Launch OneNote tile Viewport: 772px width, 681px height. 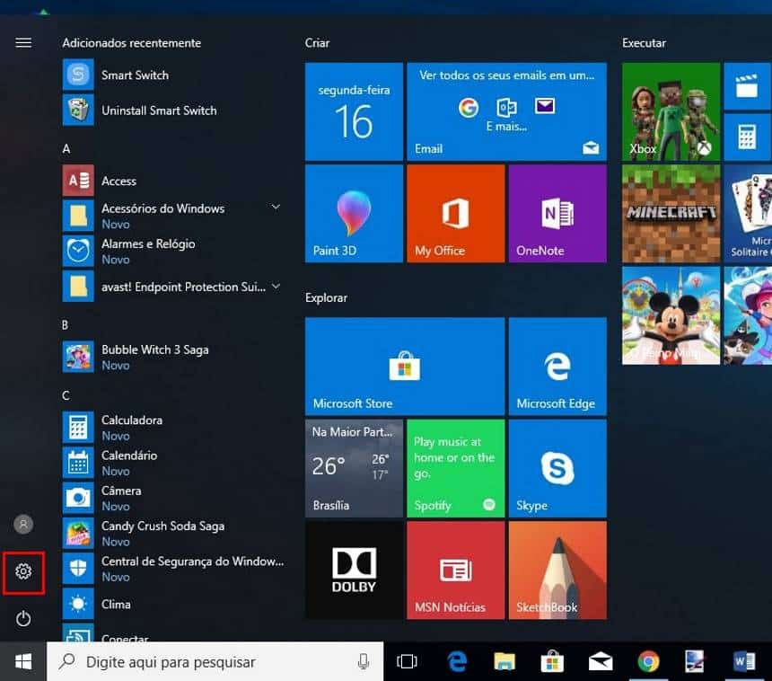tap(557, 213)
